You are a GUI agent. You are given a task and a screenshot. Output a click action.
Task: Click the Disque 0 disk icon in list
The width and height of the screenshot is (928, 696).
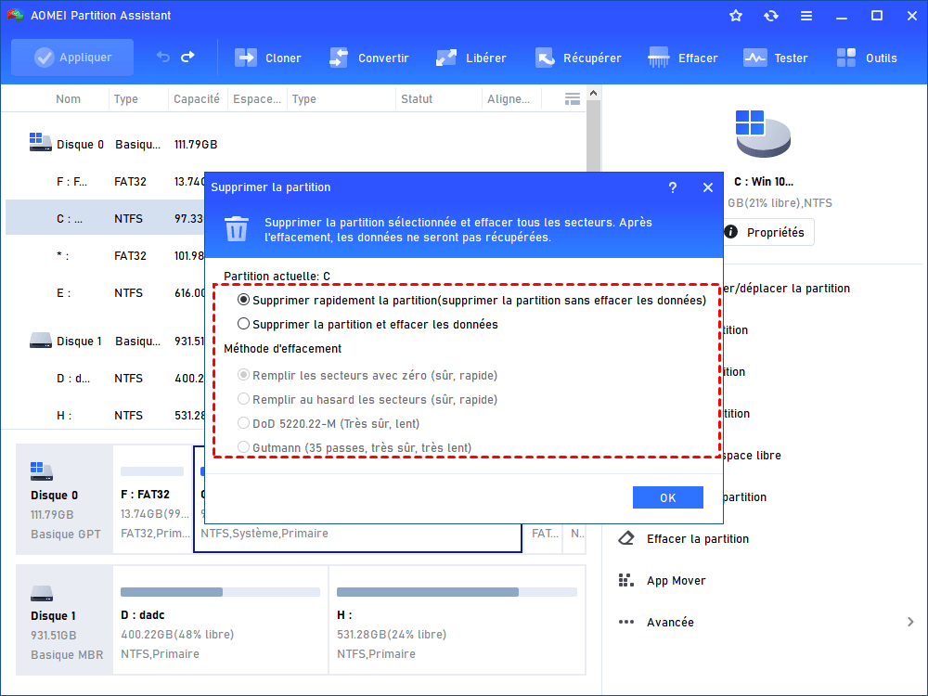click(x=40, y=142)
